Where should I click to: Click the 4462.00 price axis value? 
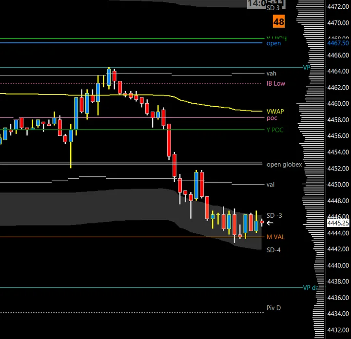tap(338, 88)
